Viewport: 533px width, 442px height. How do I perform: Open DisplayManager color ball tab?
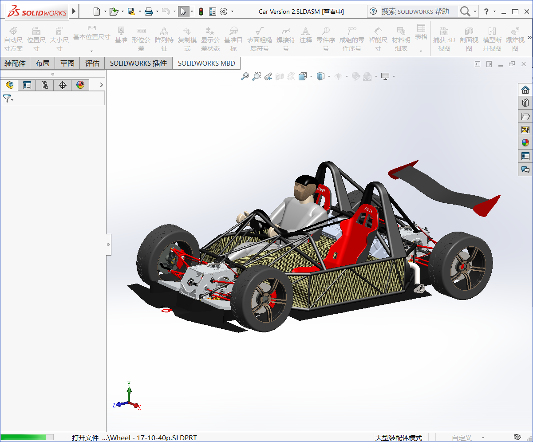tap(80, 85)
